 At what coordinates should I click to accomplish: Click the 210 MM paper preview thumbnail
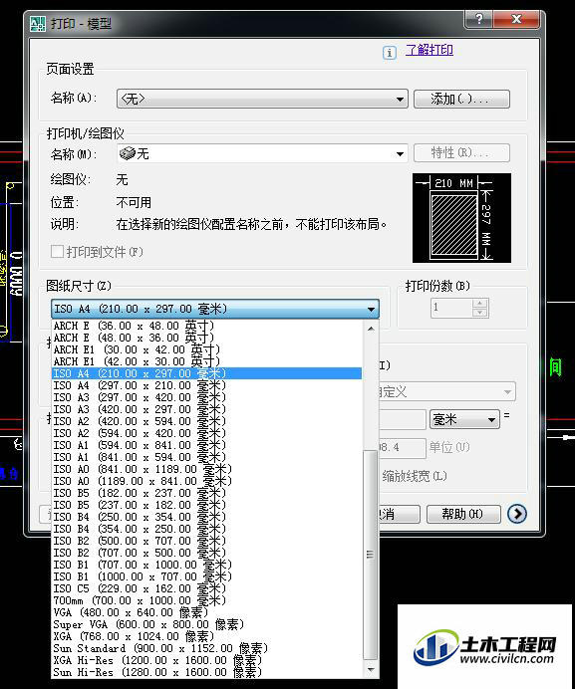click(x=461, y=218)
